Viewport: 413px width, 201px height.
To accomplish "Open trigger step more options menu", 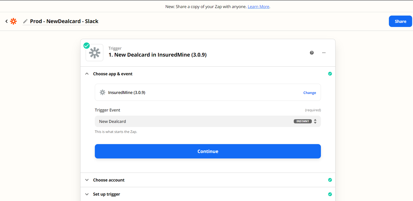I will coord(324,53).
